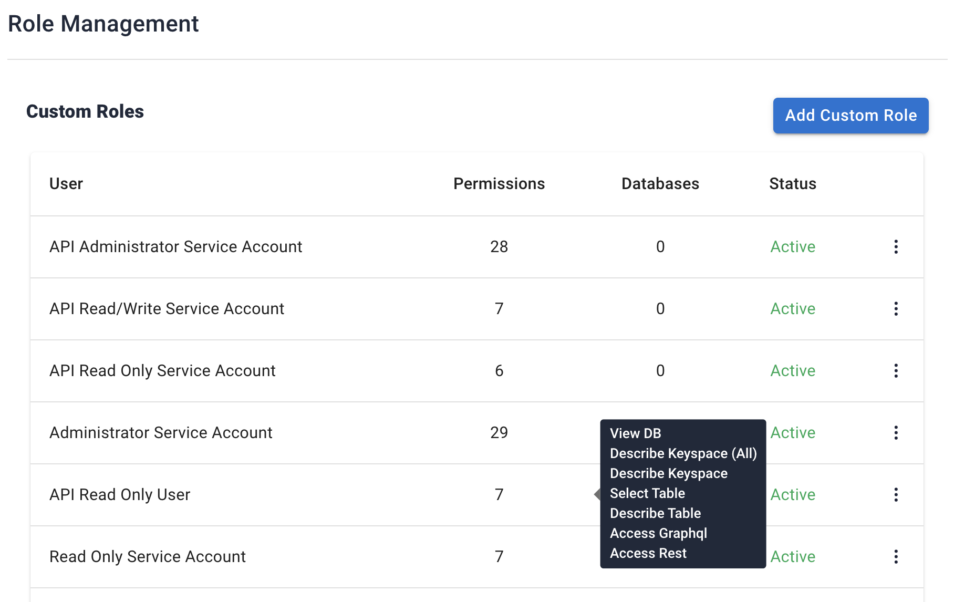Click the Add Custom Role button
Image resolution: width=954 pixels, height=602 pixels.
click(850, 116)
